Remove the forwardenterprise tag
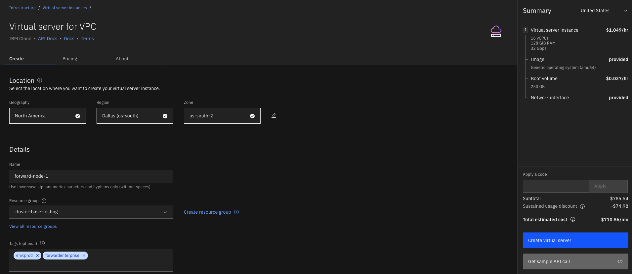Image resolution: width=632 pixels, height=274 pixels. point(84,256)
